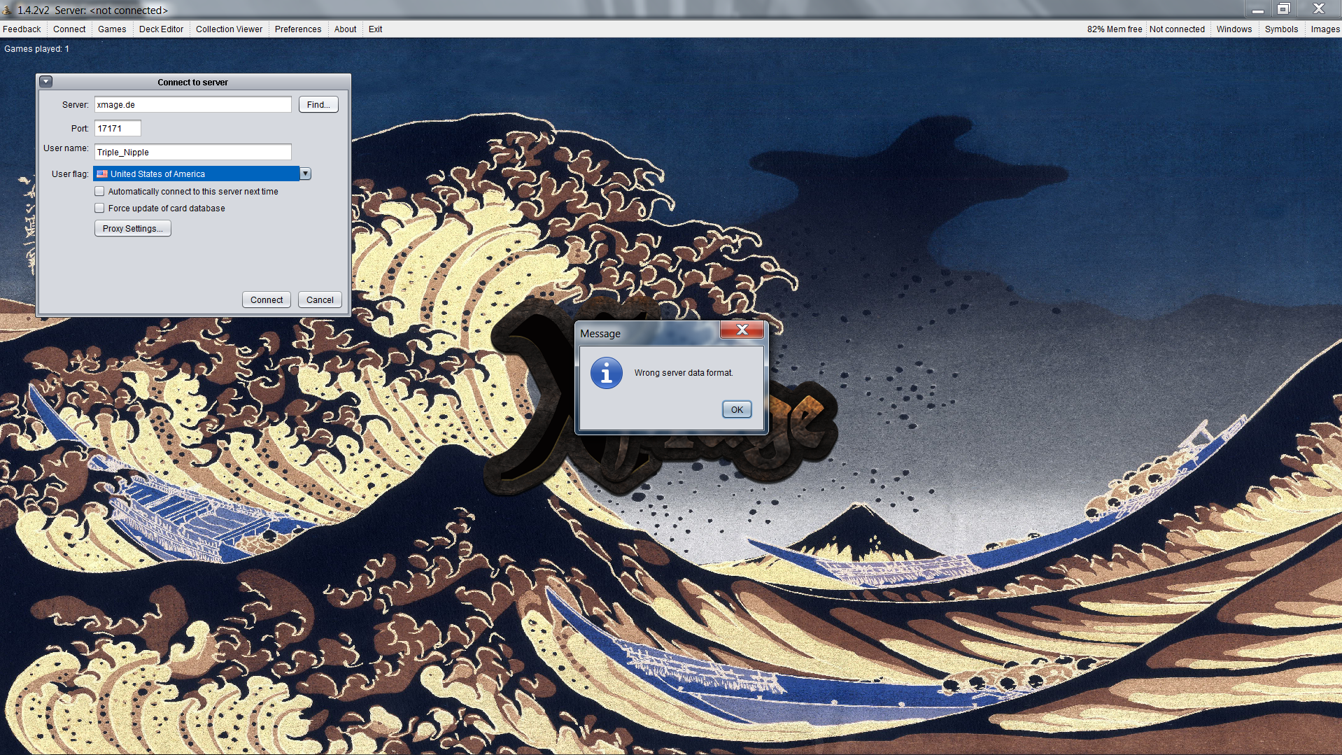Open the Feedback menu item

pyautogui.click(x=22, y=29)
